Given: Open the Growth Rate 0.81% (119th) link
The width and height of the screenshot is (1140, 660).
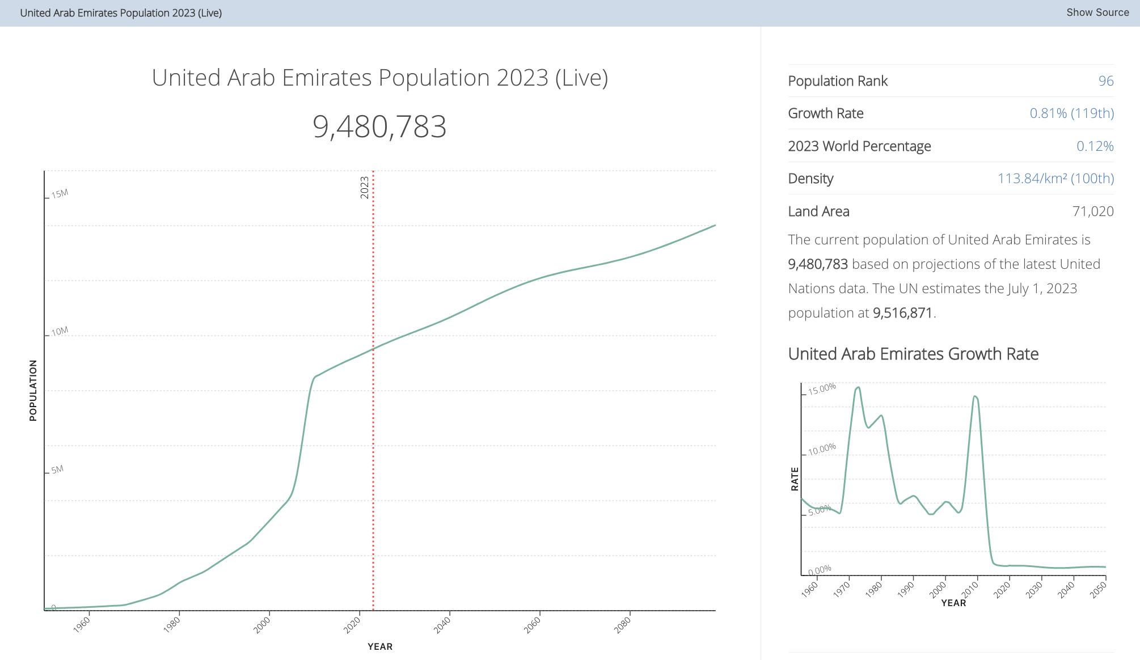Looking at the screenshot, I should tap(1071, 113).
